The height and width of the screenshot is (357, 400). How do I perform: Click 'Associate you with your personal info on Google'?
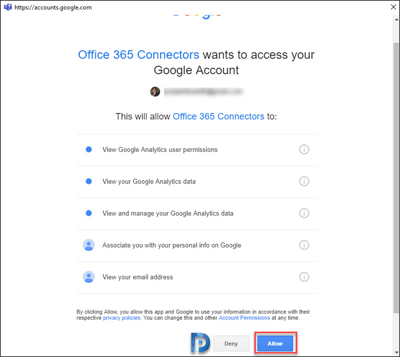[172, 245]
